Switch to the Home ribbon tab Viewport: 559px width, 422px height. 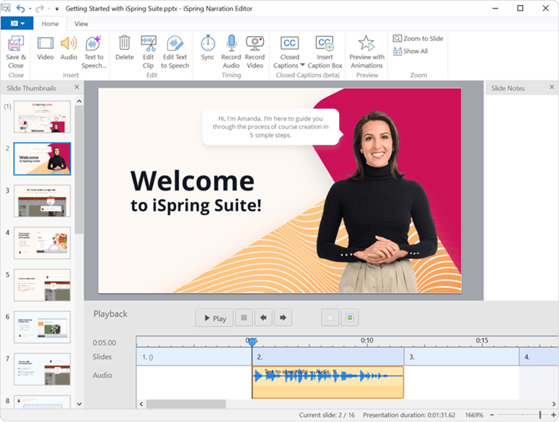tap(50, 24)
